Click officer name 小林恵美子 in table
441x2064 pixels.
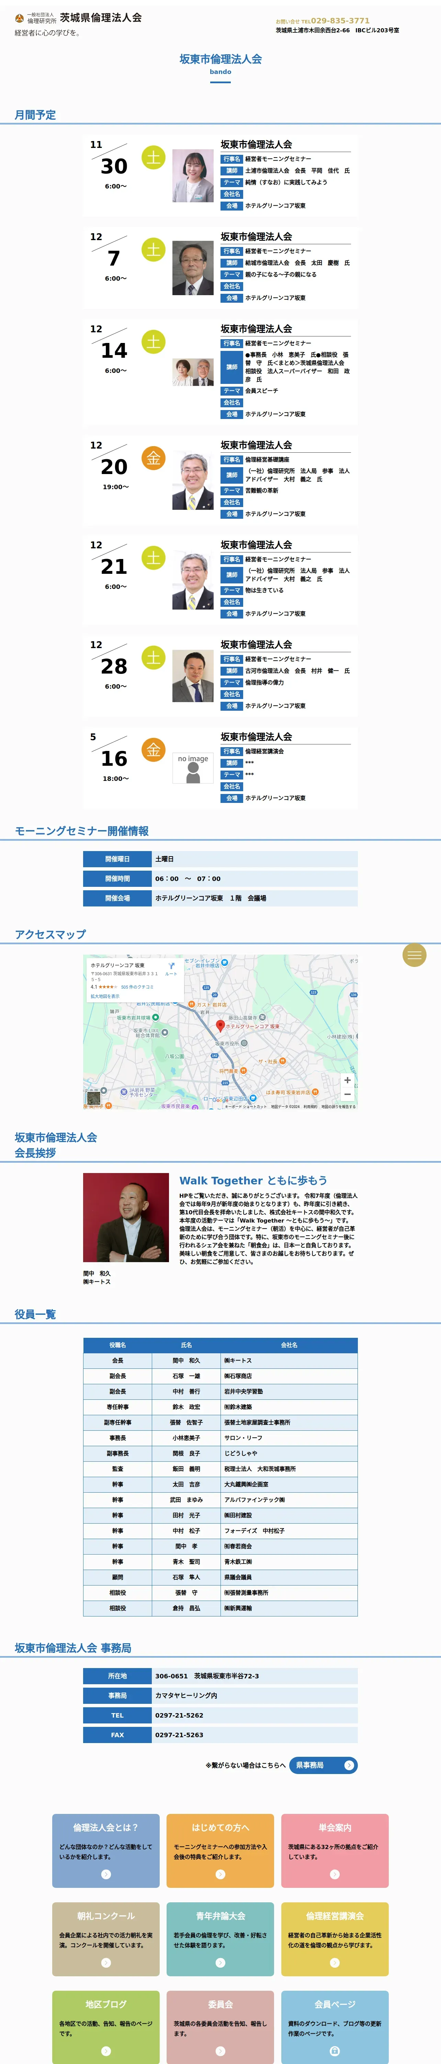pyautogui.click(x=186, y=1438)
